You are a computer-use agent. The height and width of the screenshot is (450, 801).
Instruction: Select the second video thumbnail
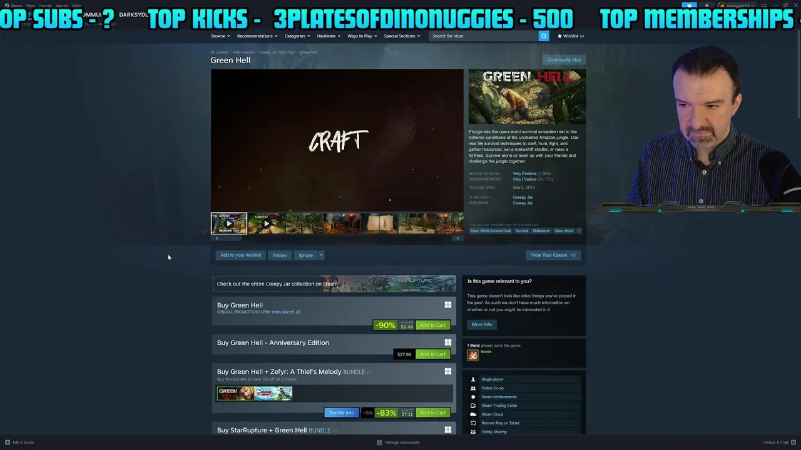[267, 223]
